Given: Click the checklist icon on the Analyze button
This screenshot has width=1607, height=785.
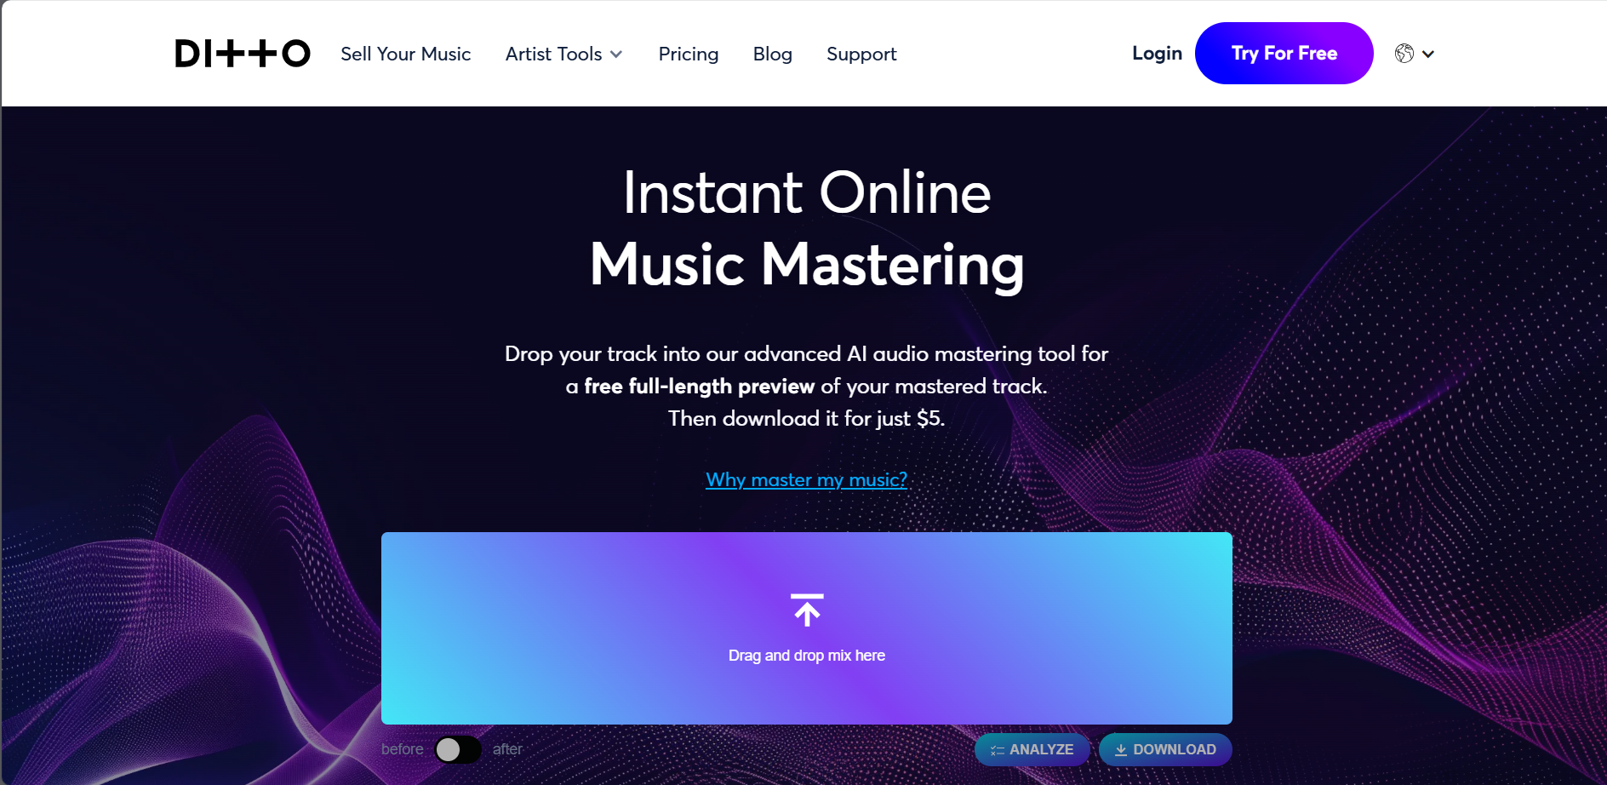Looking at the screenshot, I should (x=998, y=750).
